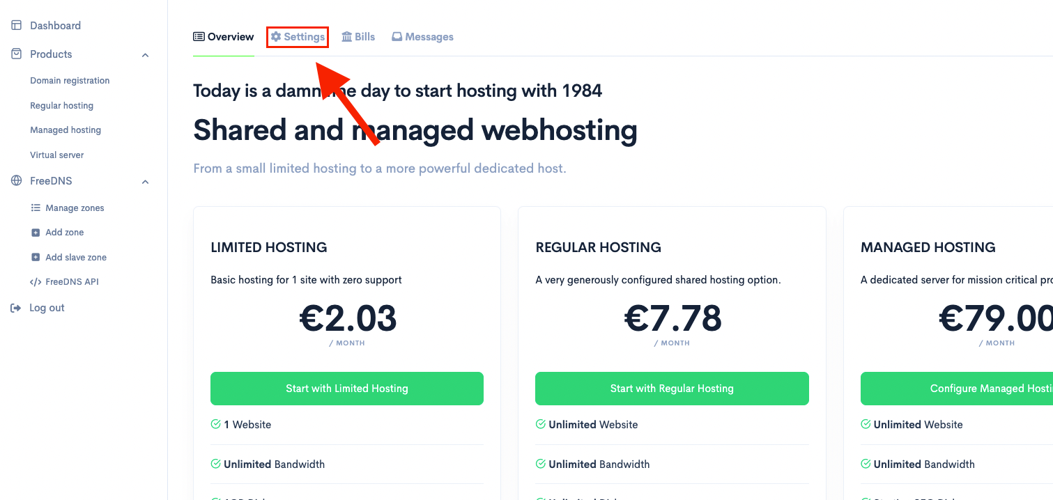The image size is (1053, 500).
Task: Click the Manage zones list icon
Action: coord(36,208)
